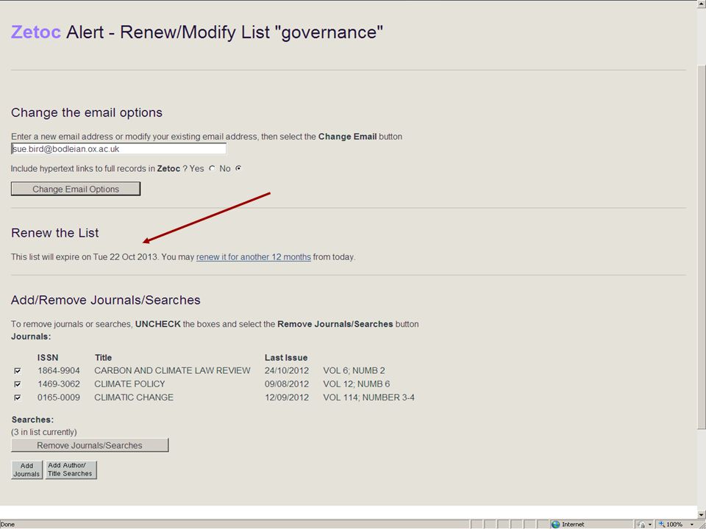Screen dimensions: 706x529
Task: Click VOL 6; NUMB 2 text
Action: tap(354, 370)
